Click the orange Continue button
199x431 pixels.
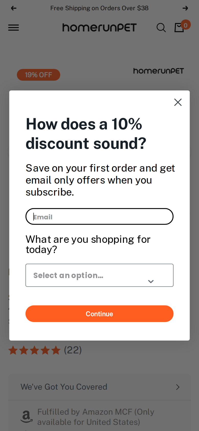click(x=99, y=314)
